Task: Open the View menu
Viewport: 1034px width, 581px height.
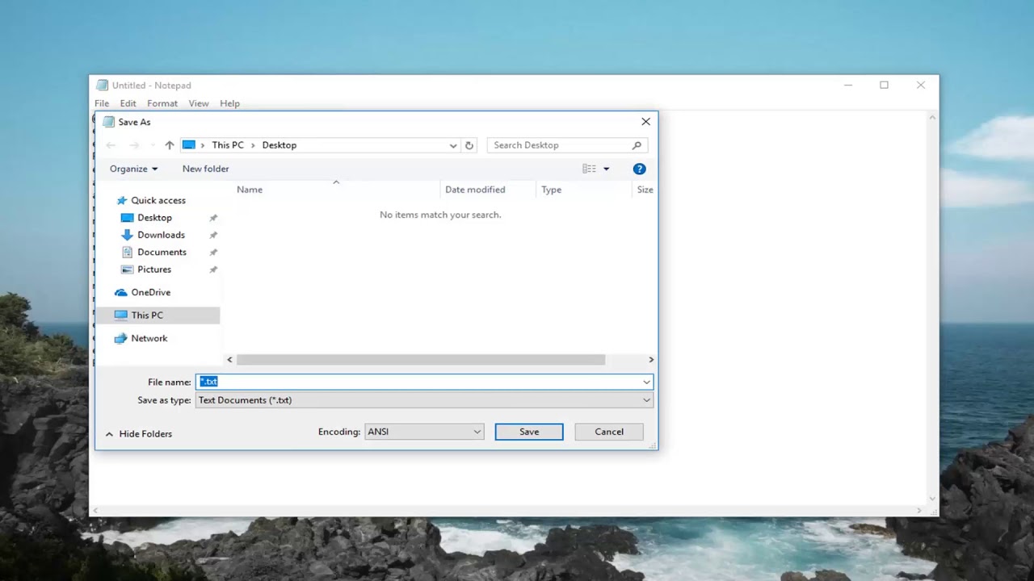Action: [x=199, y=103]
